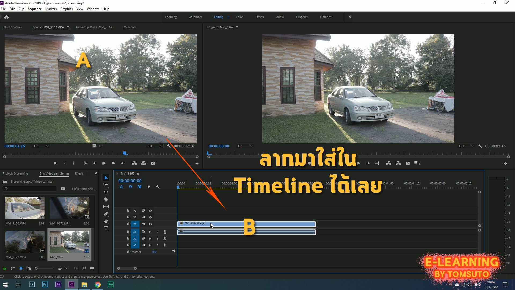
Task: Switch Project panel to list view
Action: [13, 268]
